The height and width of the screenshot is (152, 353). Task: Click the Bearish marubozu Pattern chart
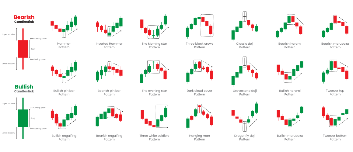tap(335, 26)
